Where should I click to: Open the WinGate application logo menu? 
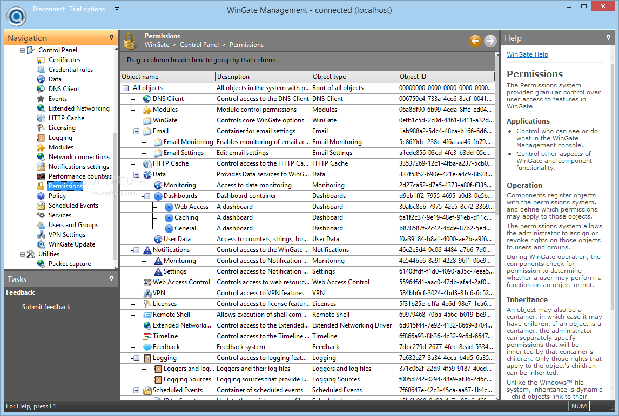17,16
